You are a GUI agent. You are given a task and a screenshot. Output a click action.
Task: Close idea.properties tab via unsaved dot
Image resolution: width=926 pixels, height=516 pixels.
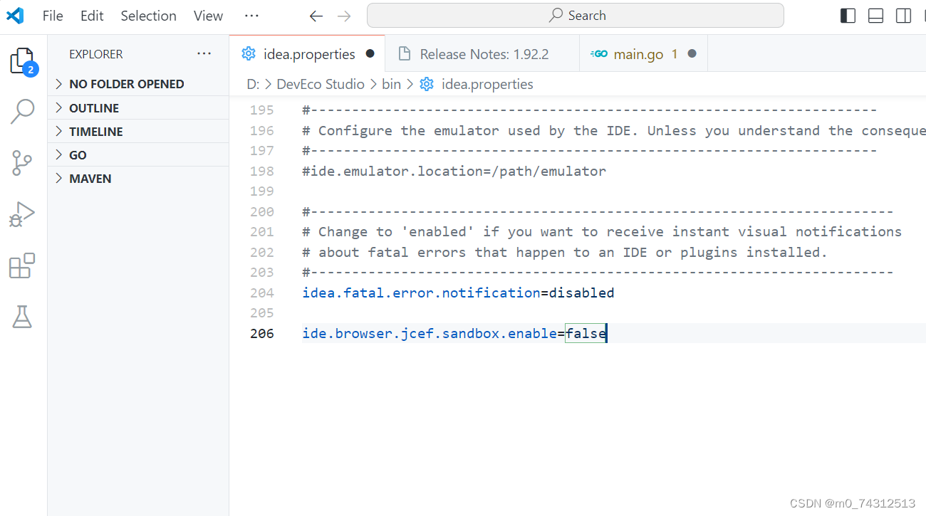tap(370, 54)
